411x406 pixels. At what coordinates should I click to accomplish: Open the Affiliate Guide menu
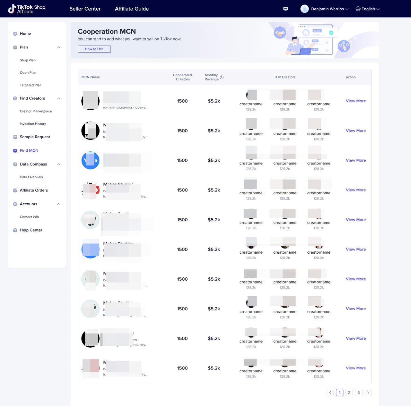tap(132, 9)
